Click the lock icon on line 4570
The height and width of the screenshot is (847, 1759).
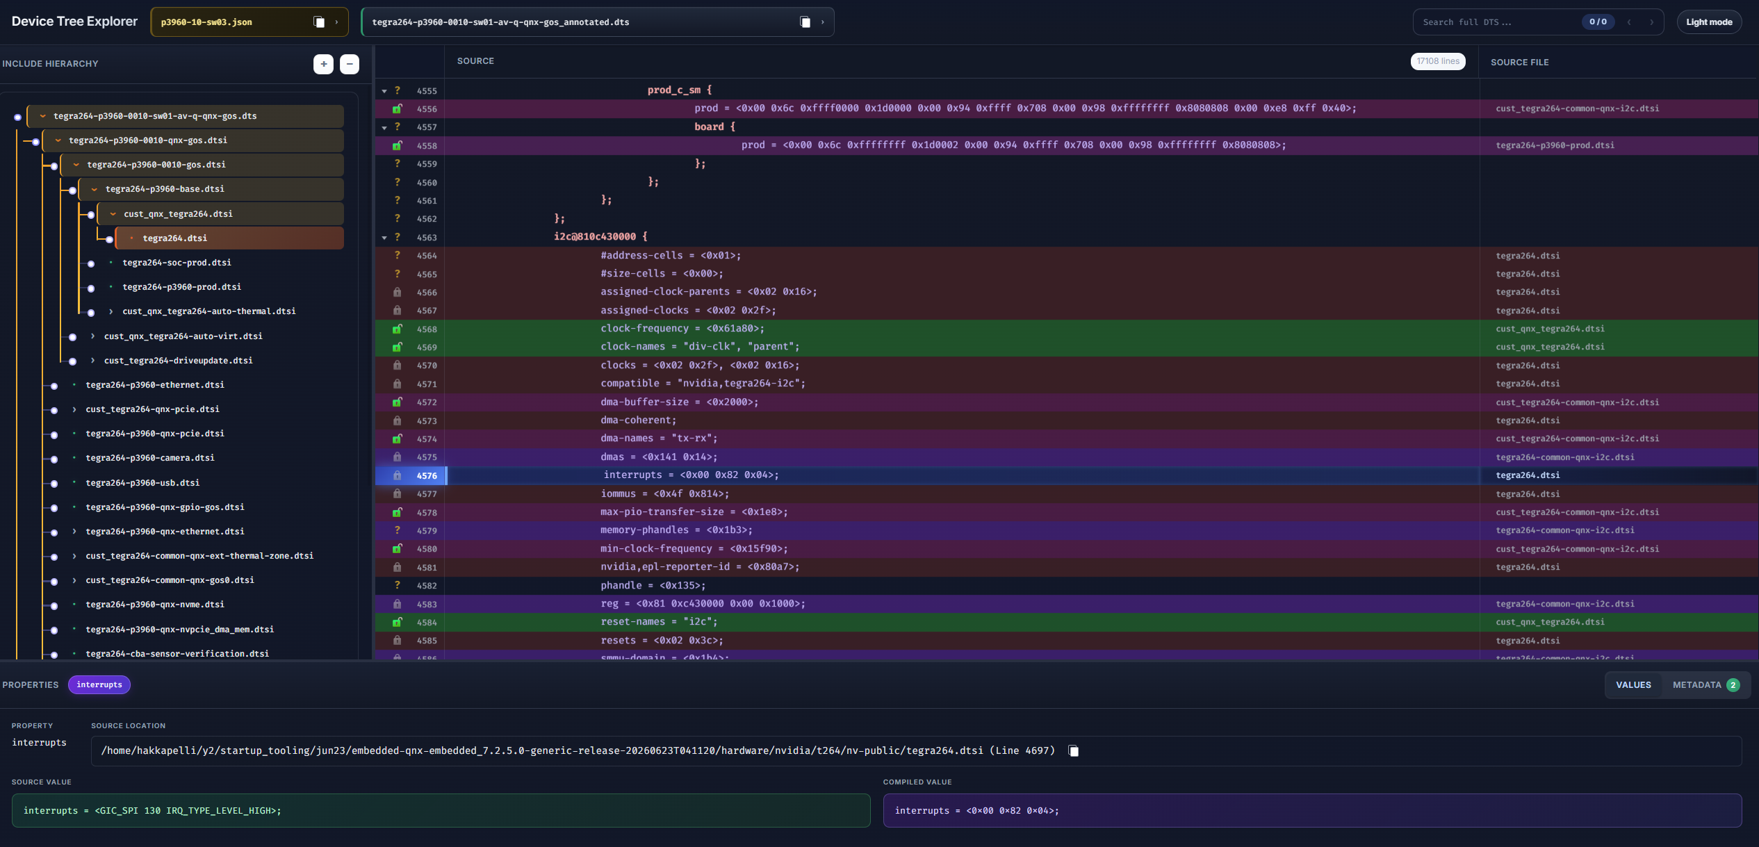click(x=397, y=365)
